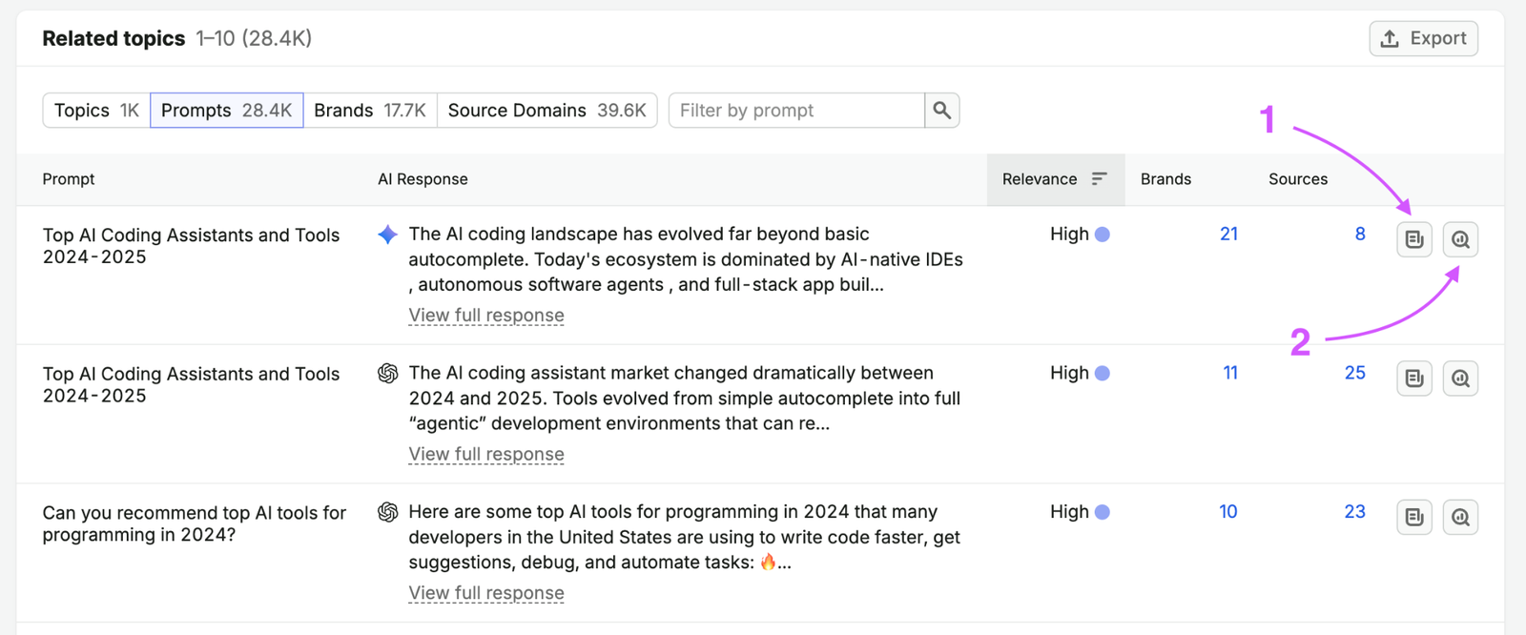The image size is (1526, 635).
Task: View full response of first row
Action: [486, 316]
